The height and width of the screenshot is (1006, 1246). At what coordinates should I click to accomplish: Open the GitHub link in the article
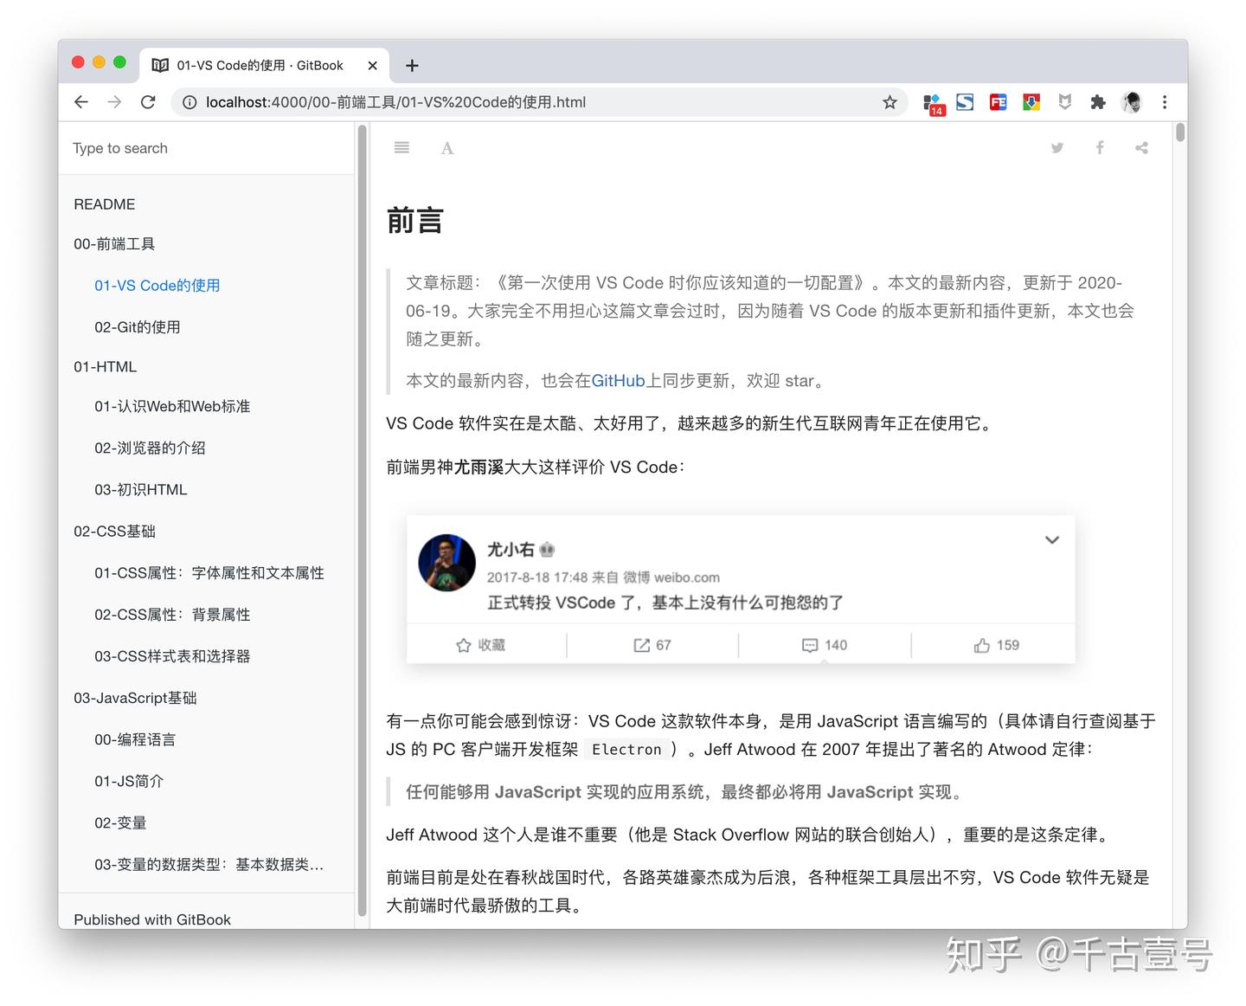(618, 380)
